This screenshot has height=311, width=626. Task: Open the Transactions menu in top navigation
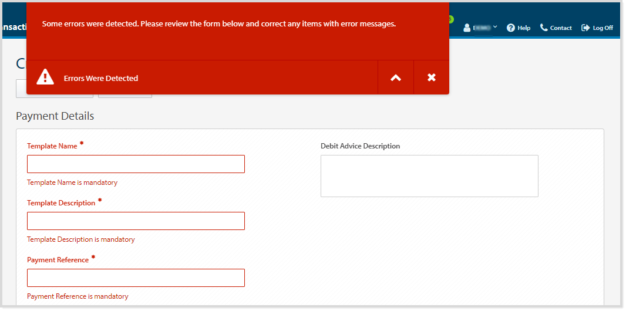tap(12, 28)
